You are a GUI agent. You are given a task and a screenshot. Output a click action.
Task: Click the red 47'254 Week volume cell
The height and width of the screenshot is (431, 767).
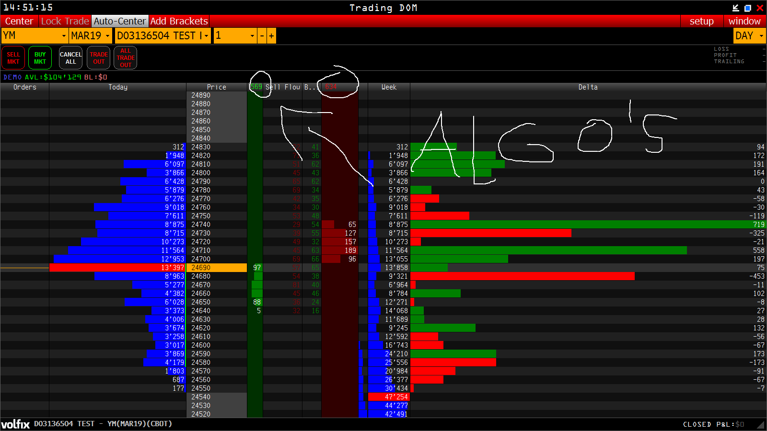point(389,397)
